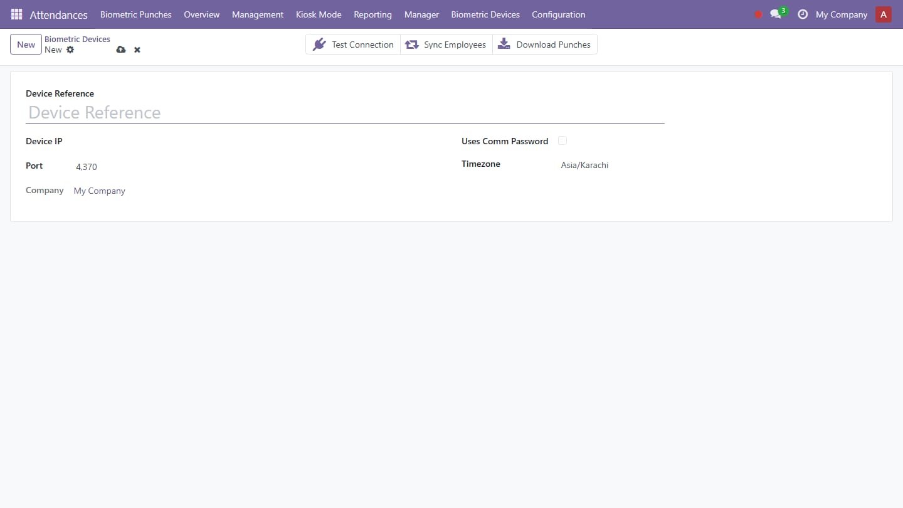Open the Company field dropdown

[245, 191]
